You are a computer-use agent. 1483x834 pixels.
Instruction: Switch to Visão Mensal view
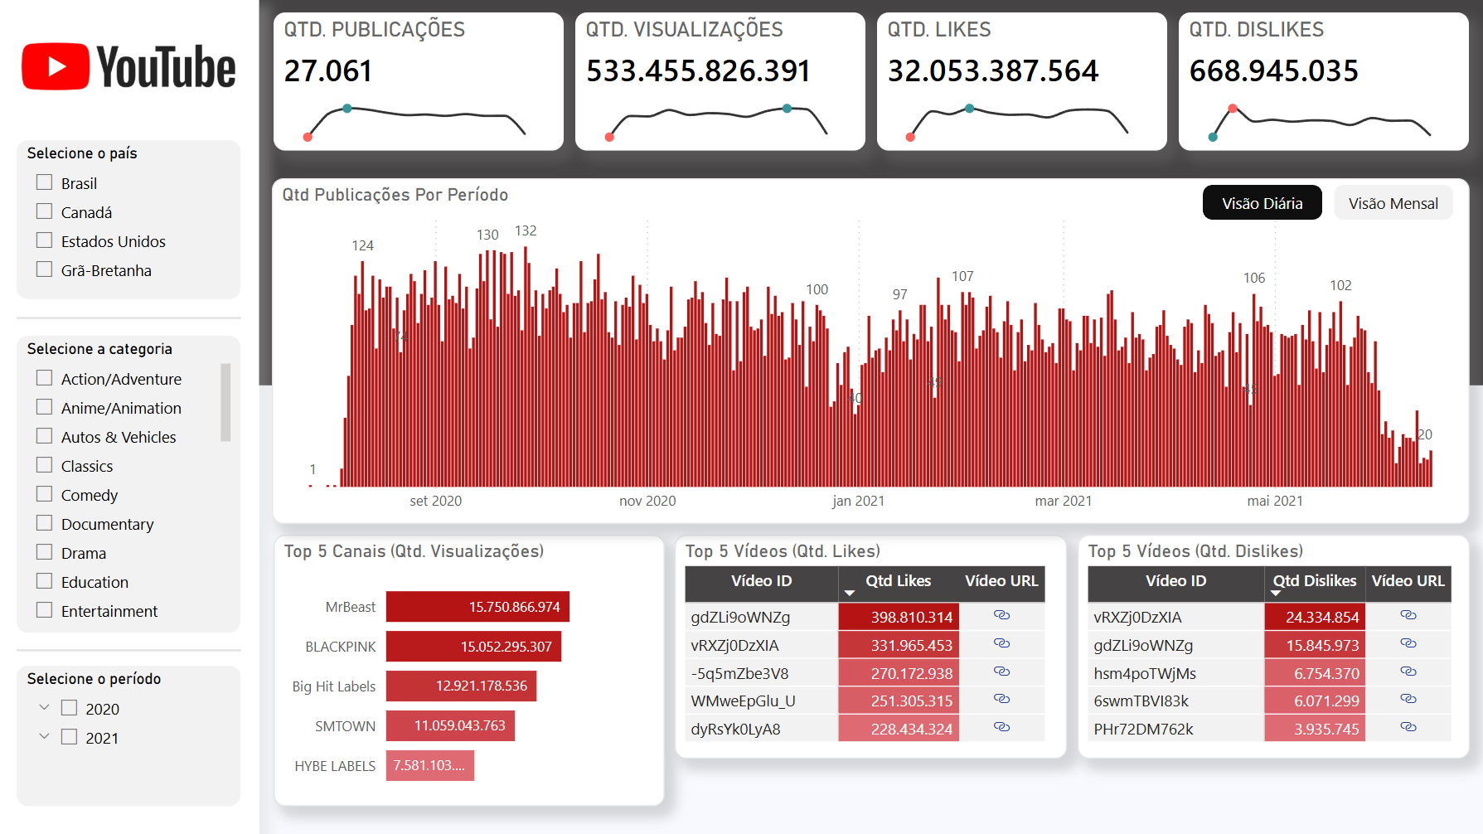pyautogui.click(x=1393, y=203)
